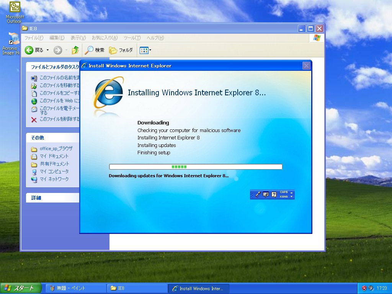Click the 'Installing updates' step text

click(157, 145)
